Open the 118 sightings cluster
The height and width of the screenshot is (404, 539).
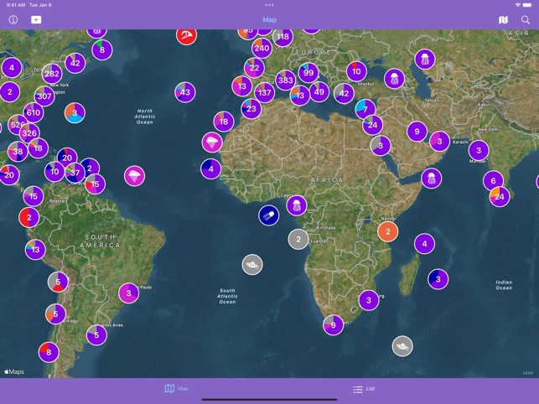[x=282, y=36]
